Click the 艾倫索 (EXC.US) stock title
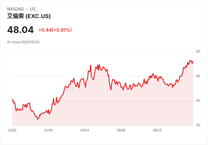The height and width of the screenshot is (145, 208). click(29, 16)
